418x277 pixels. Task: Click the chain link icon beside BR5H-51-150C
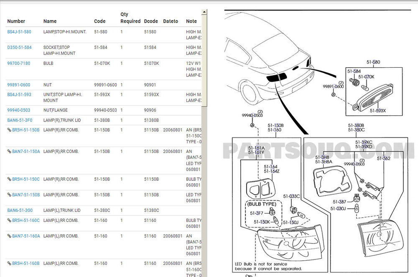[9, 179]
